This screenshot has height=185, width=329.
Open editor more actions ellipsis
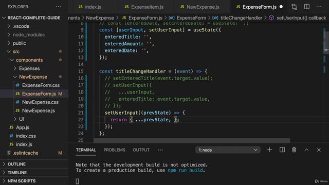pyautogui.click(x=319, y=7)
